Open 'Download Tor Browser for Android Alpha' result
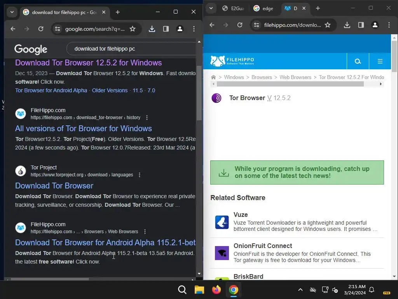Image resolution: width=398 pixels, height=299 pixels. pos(105,243)
